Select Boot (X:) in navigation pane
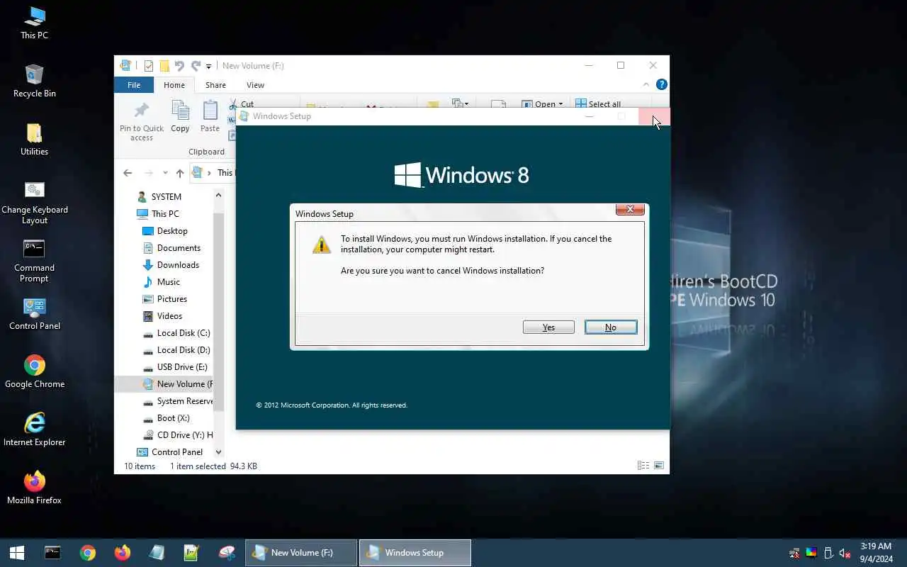Image resolution: width=907 pixels, height=567 pixels. click(167, 418)
